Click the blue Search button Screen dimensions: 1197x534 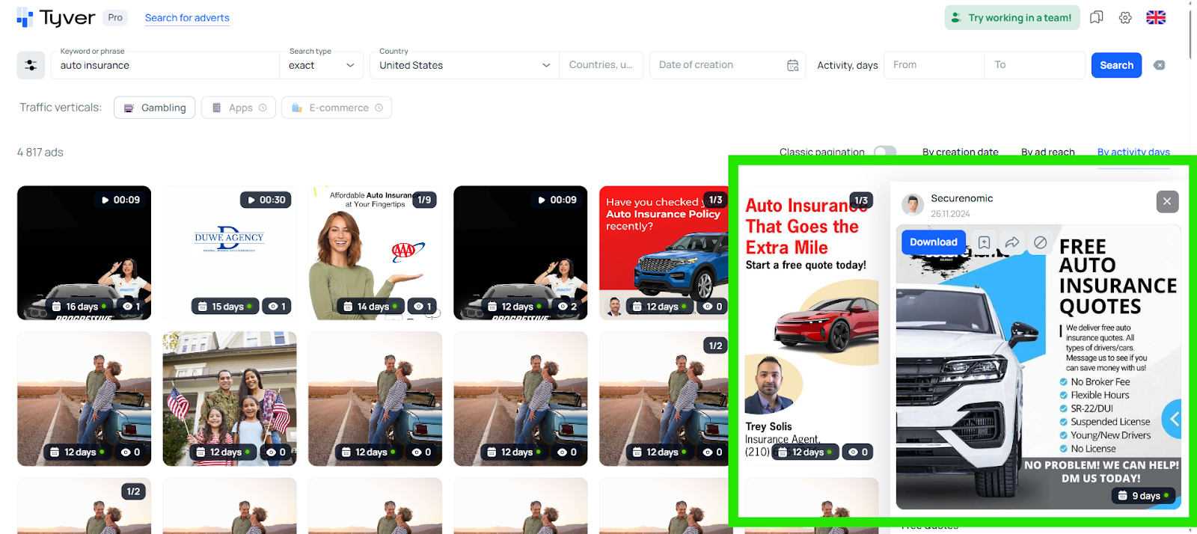pyautogui.click(x=1116, y=66)
